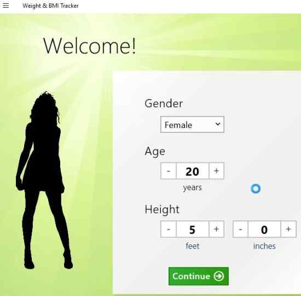Select the feet field showing 5
The width and height of the screenshot is (301, 296).
(x=192, y=229)
